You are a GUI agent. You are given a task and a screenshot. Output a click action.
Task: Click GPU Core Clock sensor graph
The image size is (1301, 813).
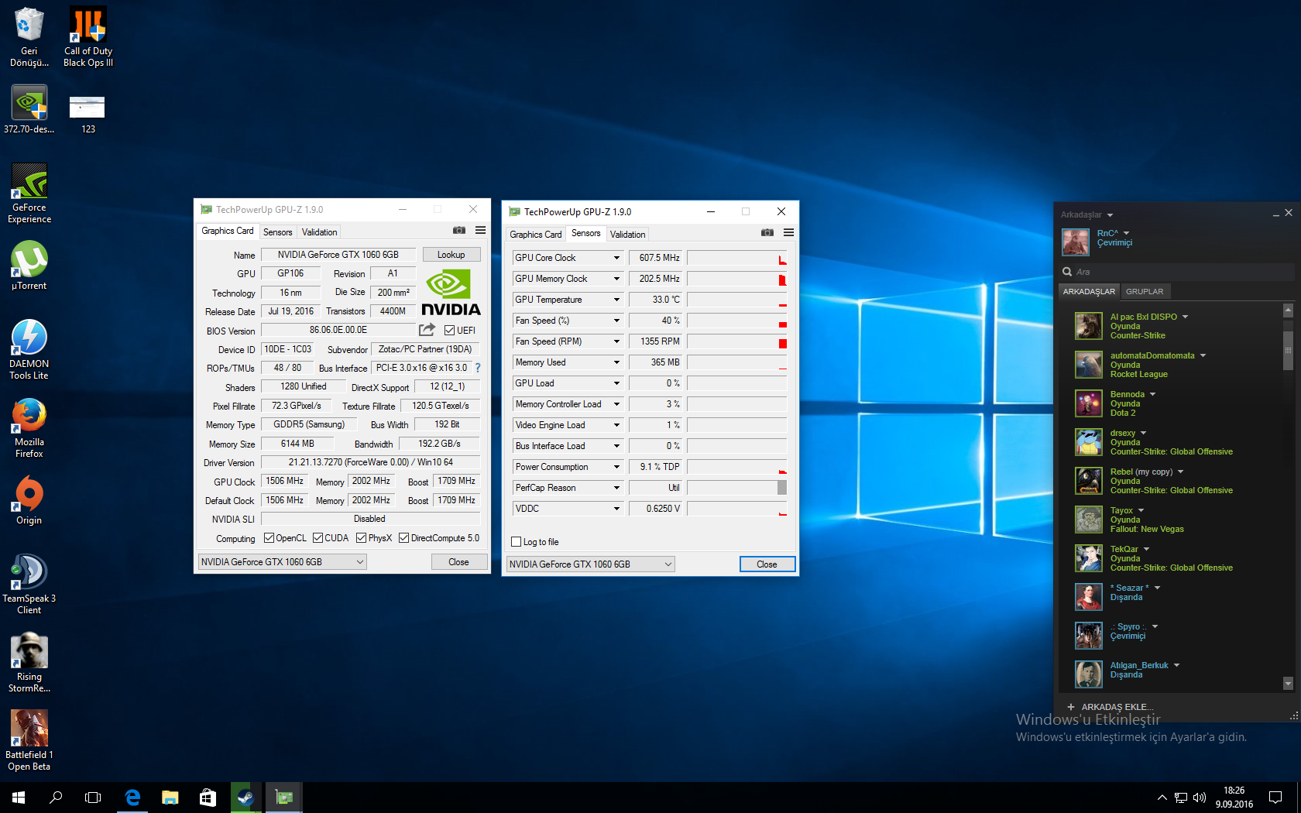[736, 258]
